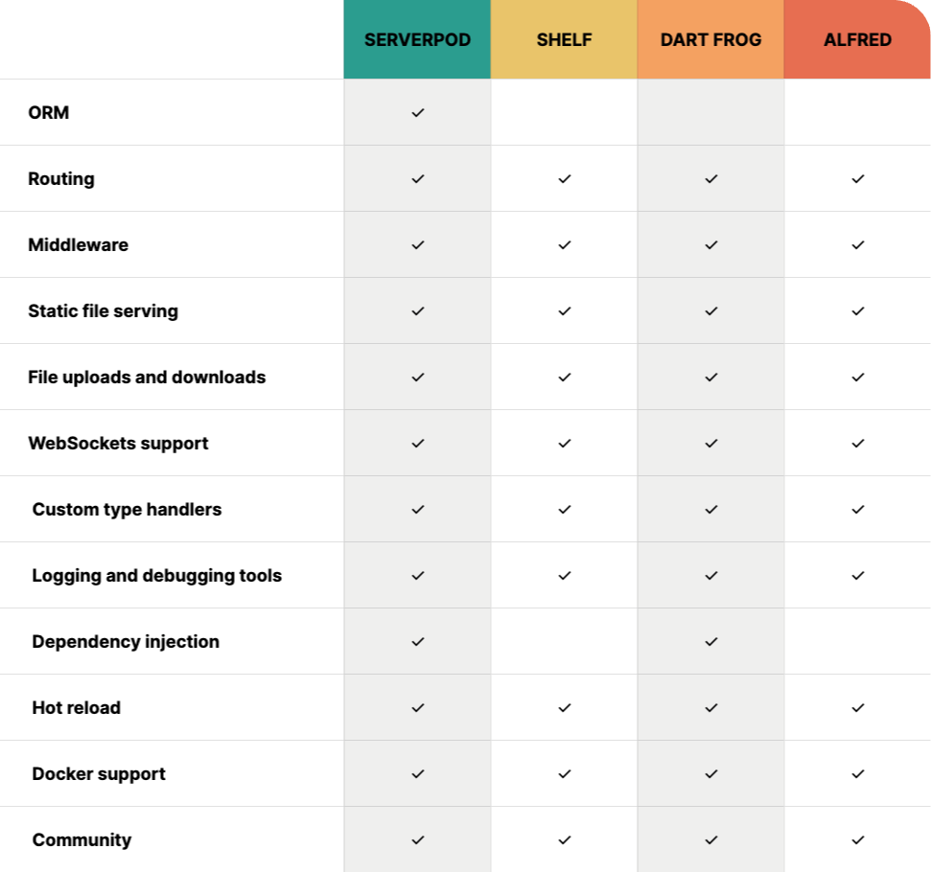
Task: Select the ALFRED column header
Action: [857, 40]
